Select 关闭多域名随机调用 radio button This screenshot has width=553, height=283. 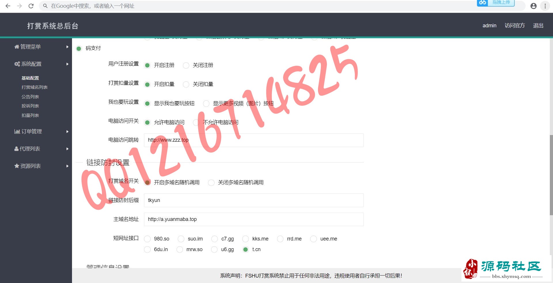point(211,182)
